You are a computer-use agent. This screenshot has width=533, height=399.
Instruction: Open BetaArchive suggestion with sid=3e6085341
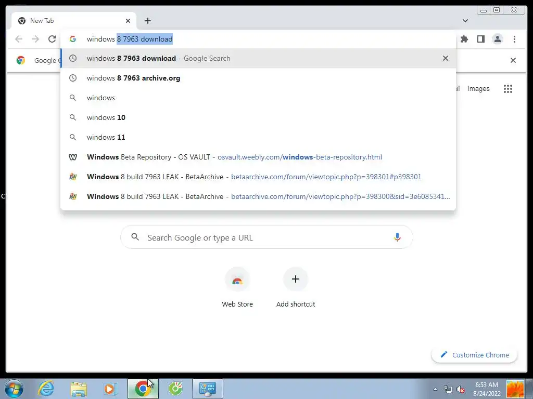pyautogui.click(x=258, y=196)
